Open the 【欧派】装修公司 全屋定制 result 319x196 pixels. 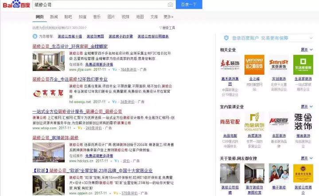pos(93,170)
